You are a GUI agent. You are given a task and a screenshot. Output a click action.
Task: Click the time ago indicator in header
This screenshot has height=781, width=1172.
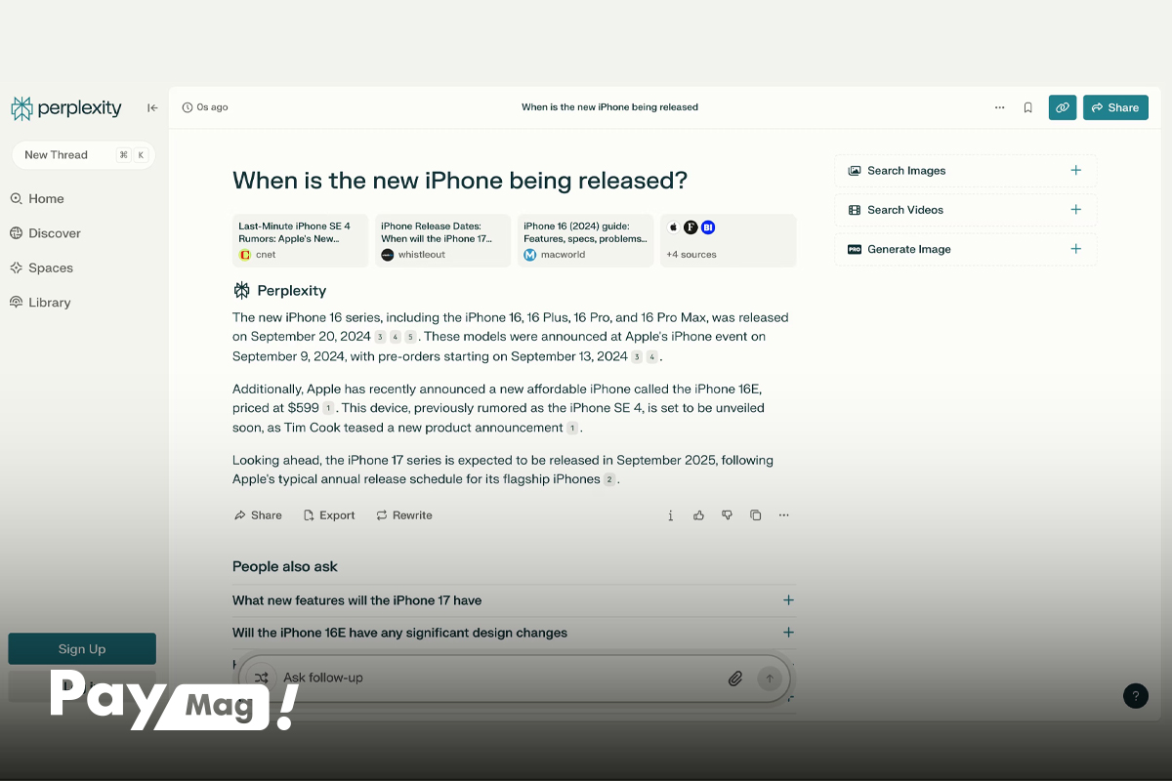tap(205, 107)
